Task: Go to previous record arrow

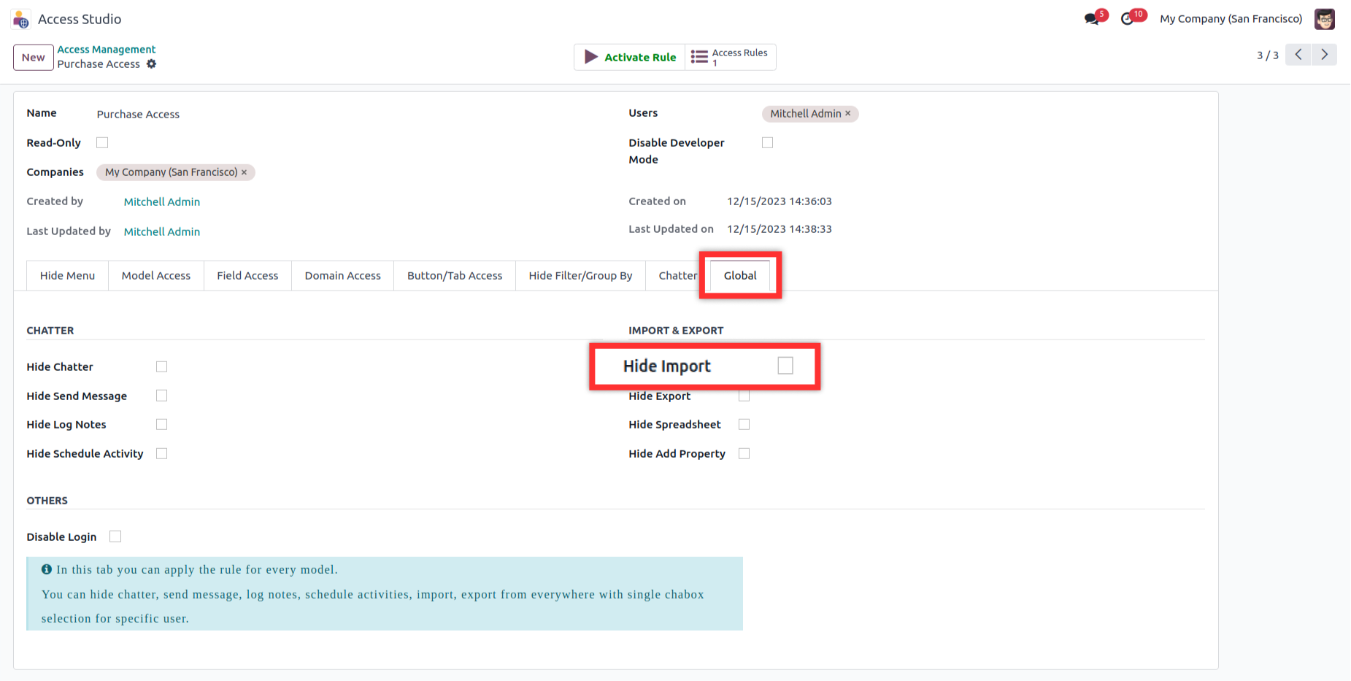Action: (x=1298, y=55)
